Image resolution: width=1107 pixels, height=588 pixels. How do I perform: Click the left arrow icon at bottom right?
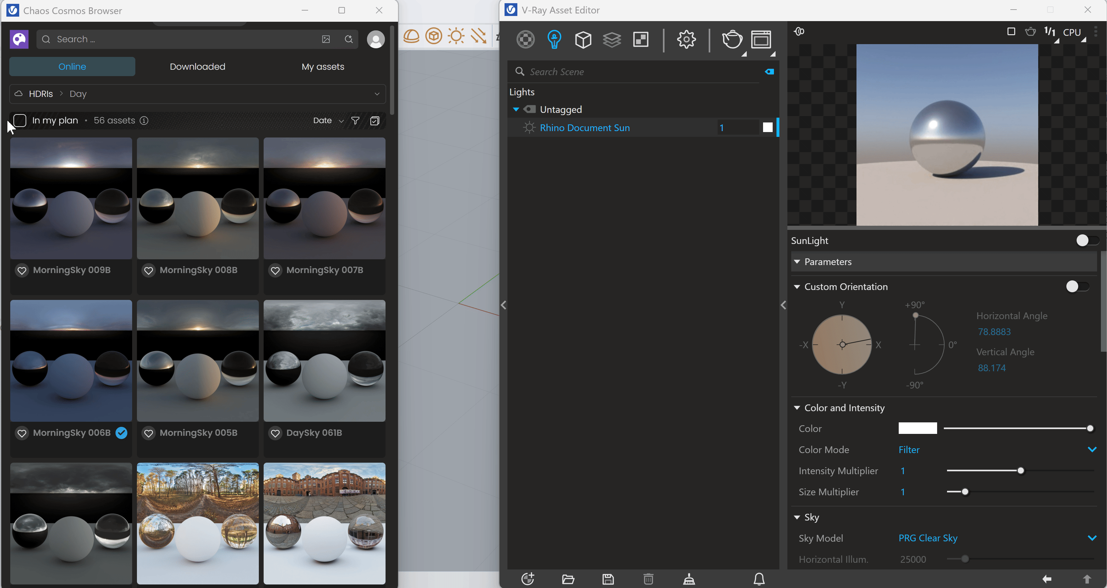tap(1047, 579)
